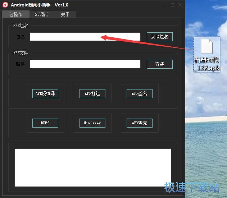Click the 包名 input field

pos(85,37)
